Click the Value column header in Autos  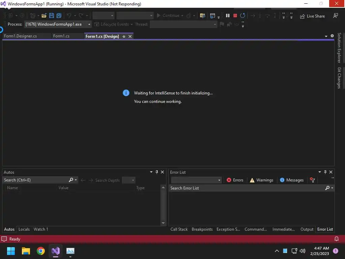(x=63, y=188)
